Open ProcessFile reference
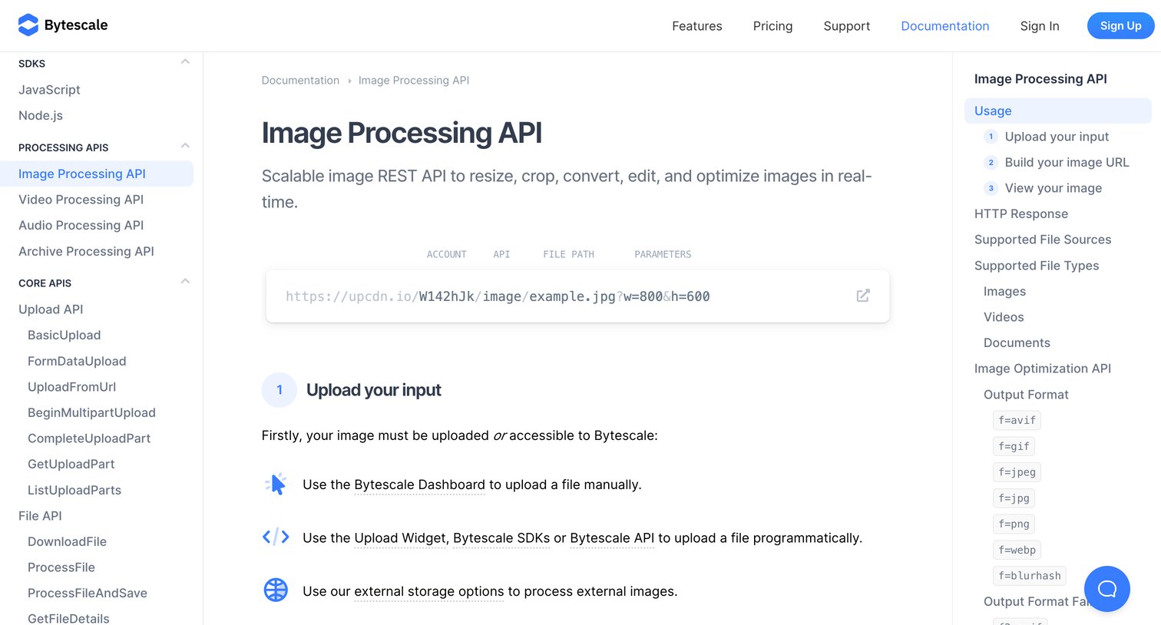 click(61, 567)
